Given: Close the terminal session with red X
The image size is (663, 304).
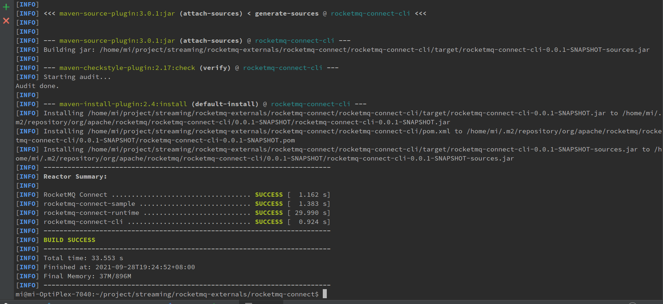Looking at the screenshot, I should pos(6,21).
